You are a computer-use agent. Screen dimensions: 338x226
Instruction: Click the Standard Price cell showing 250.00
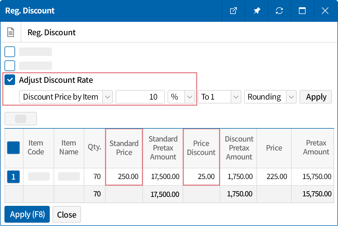click(x=124, y=176)
